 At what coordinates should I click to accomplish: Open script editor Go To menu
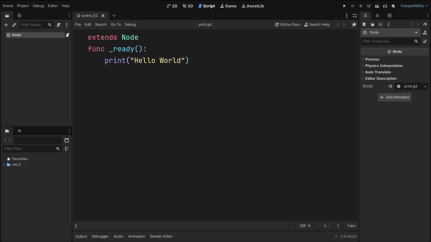coord(116,24)
